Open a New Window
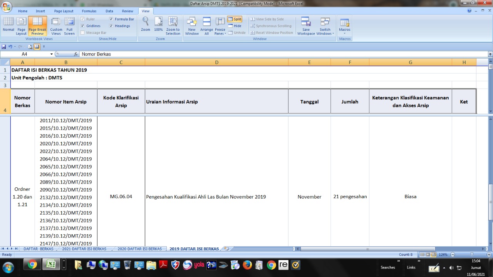The image size is (493, 277). point(192,25)
